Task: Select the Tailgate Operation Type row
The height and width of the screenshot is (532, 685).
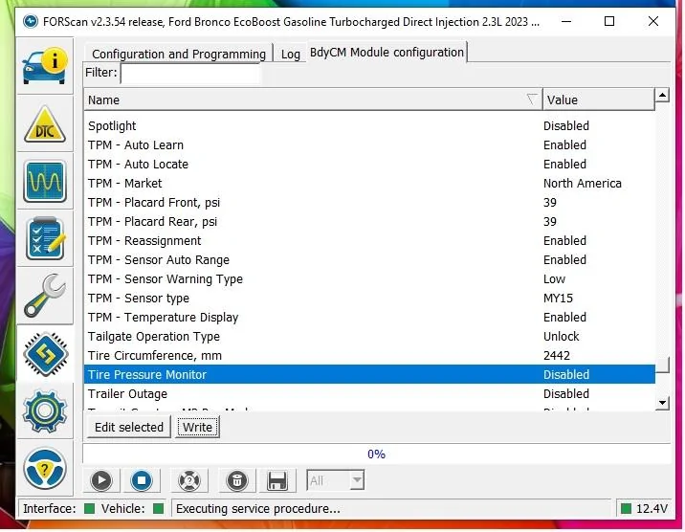Action: pyautogui.click(x=369, y=336)
